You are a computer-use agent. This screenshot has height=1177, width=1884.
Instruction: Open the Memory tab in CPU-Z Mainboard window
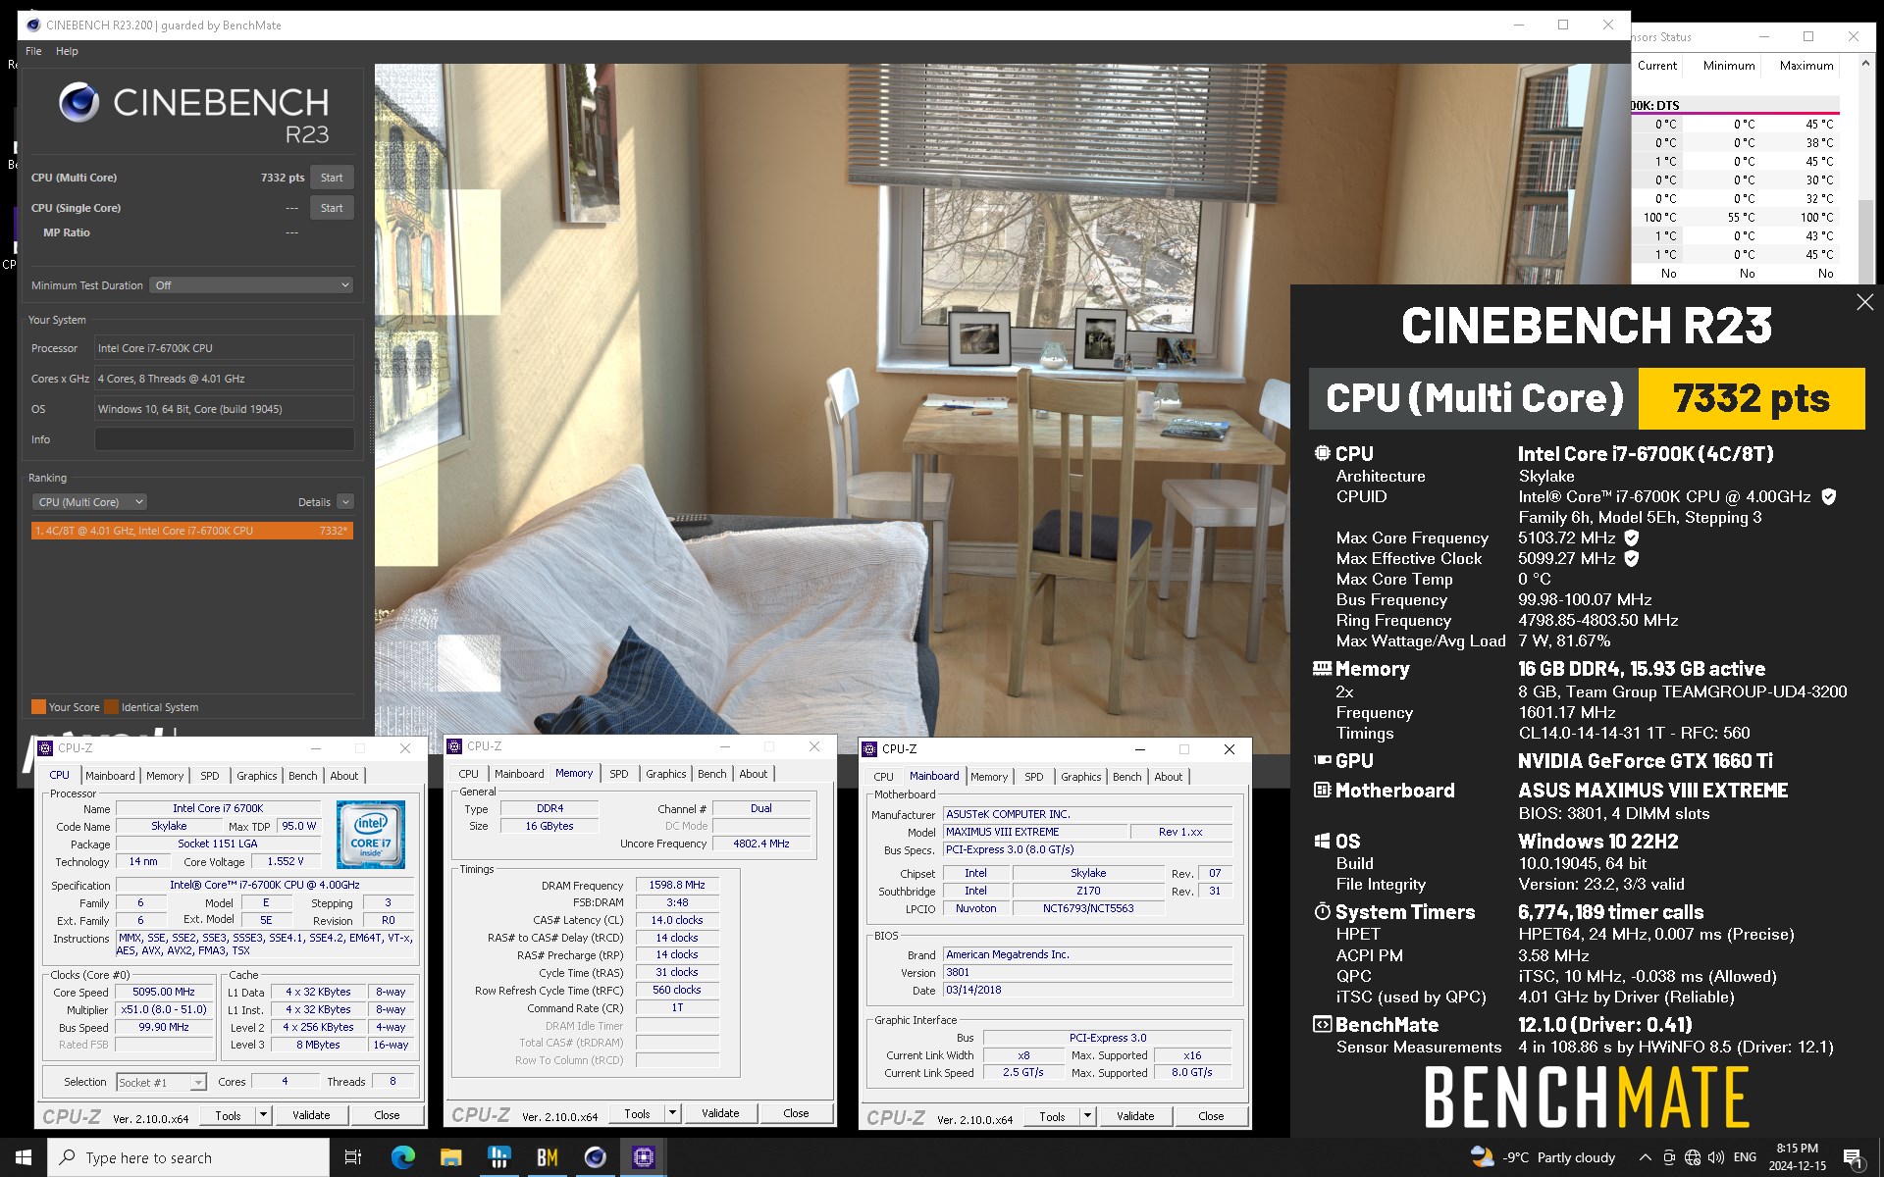988,777
